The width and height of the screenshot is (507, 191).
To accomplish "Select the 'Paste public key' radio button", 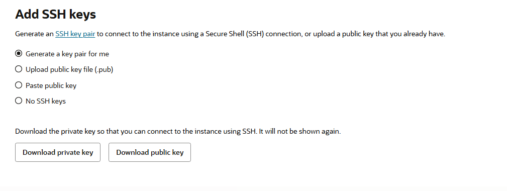I will pos(19,85).
